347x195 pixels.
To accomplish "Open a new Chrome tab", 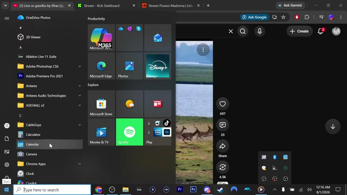I will pos(208,5).
